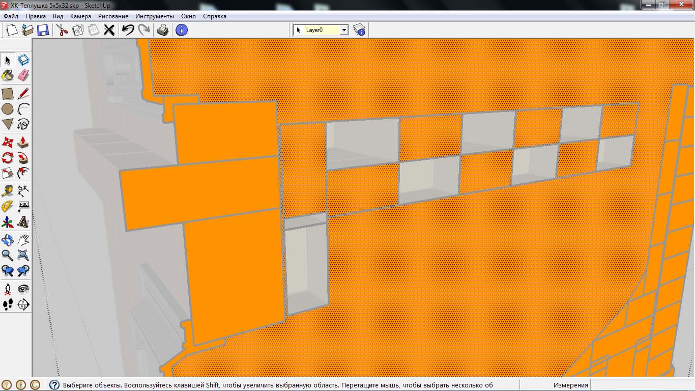Click the Print model button
The image size is (695, 391).
click(x=162, y=30)
